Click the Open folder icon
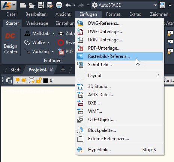This screenshot has width=174, height=162. (32, 5)
